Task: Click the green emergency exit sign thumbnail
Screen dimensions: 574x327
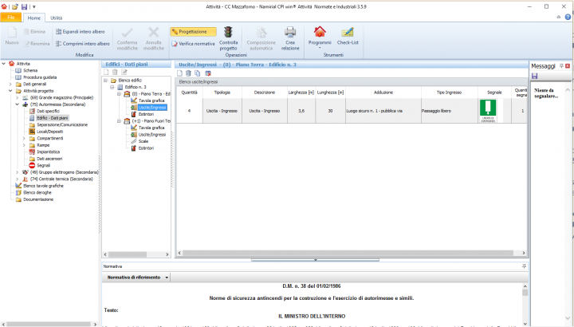Action: coord(487,110)
